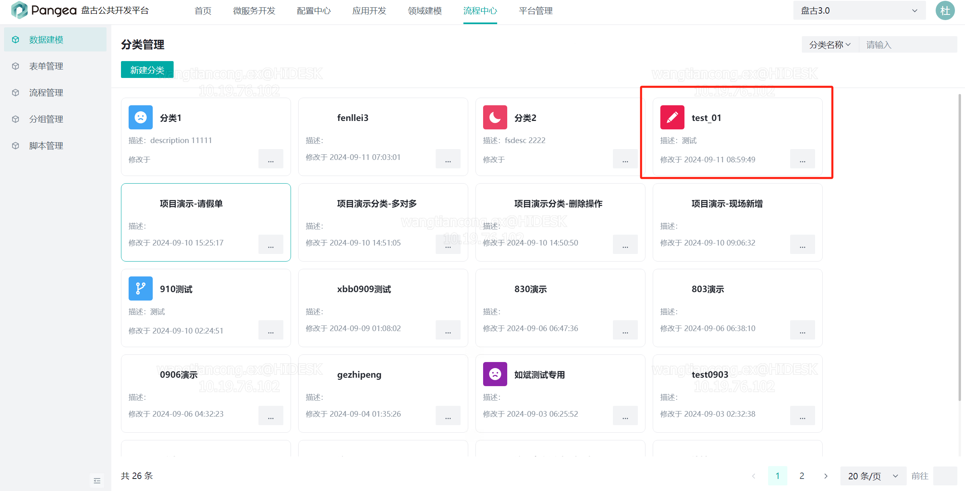Open 分组管理 in the sidebar
Screen dimensions: 965x491
pos(55,119)
